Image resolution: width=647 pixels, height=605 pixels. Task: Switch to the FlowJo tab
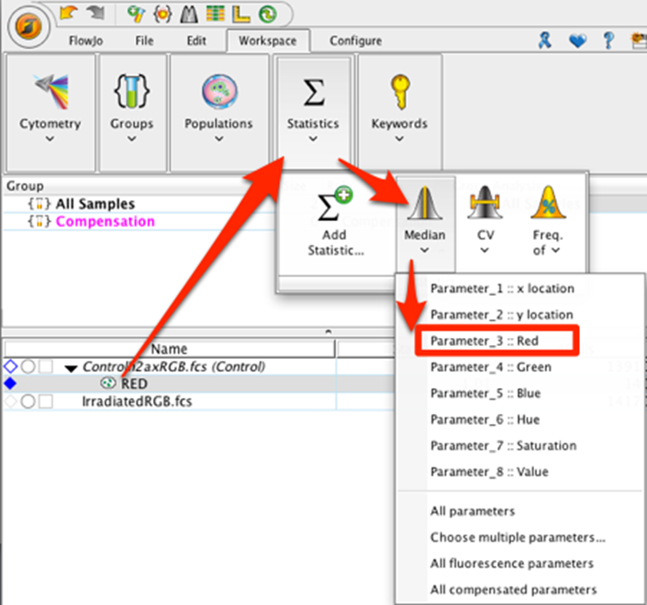[x=86, y=41]
